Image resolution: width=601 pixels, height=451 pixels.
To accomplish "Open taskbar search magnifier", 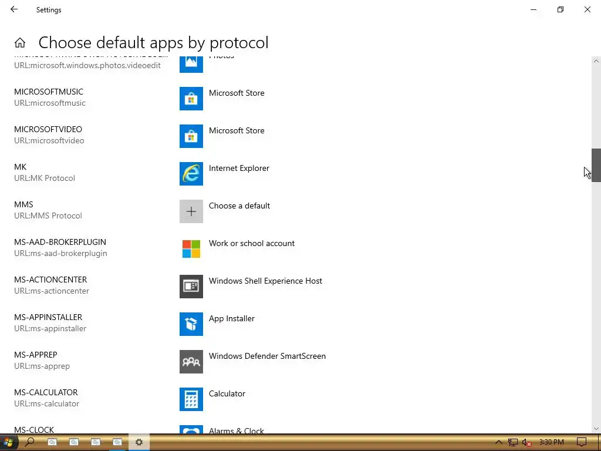I will tap(29, 442).
